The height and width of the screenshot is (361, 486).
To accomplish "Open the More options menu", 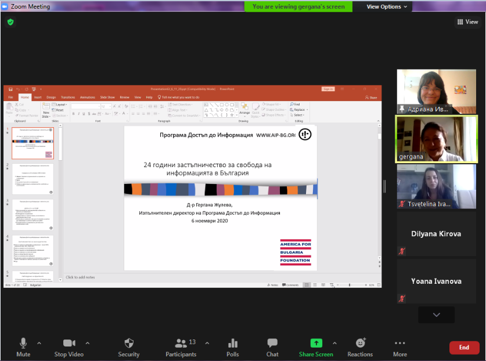I will tap(399, 347).
